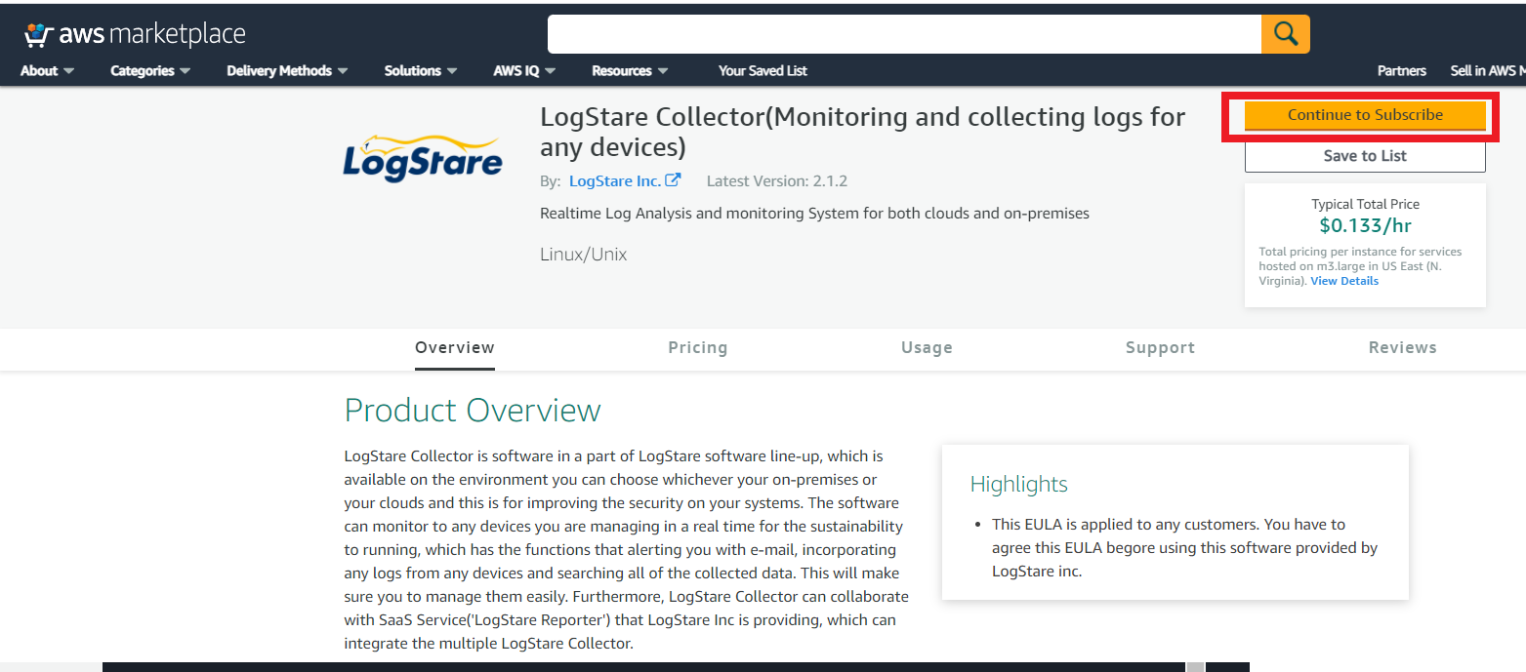This screenshot has height=672, width=1526.
Task: Open the external link icon beside LogStare Inc.
Action: [673, 180]
